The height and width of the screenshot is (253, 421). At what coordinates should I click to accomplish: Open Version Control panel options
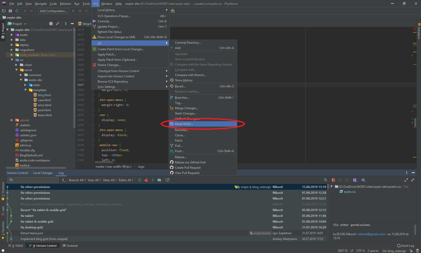(x=407, y=173)
